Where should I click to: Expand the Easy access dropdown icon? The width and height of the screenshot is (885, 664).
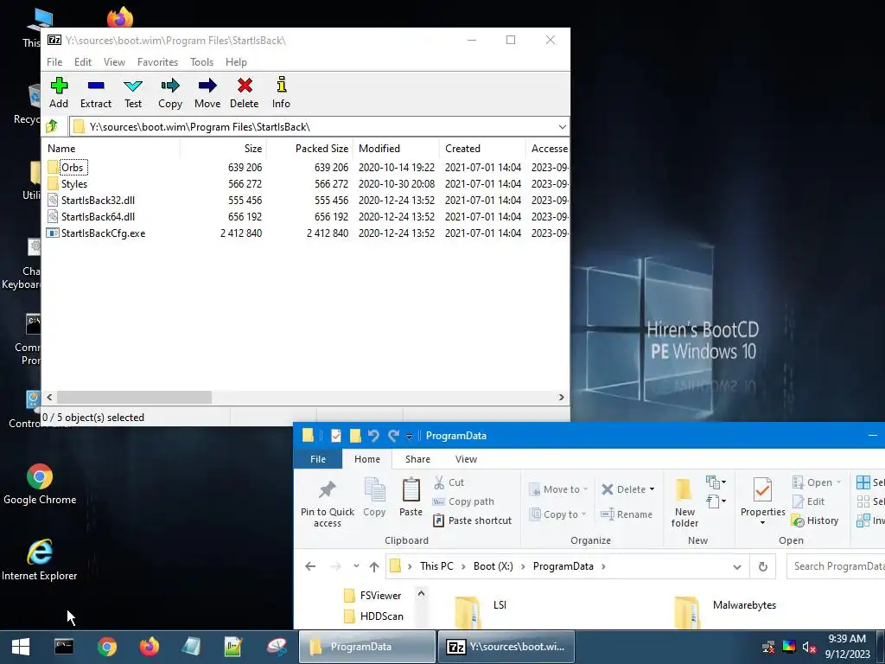[716, 501]
